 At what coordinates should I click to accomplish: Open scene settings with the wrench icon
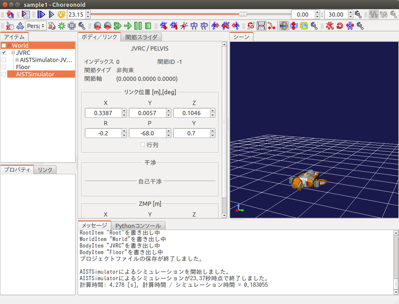81,26
